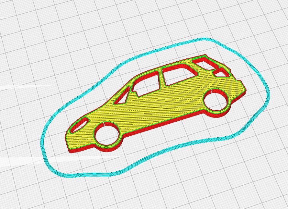
Task: Click the front door window cutout
Action: (146, 83)
